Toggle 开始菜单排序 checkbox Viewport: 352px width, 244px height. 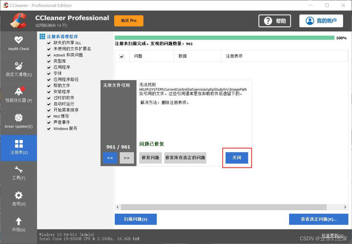(x=49, y=110)
